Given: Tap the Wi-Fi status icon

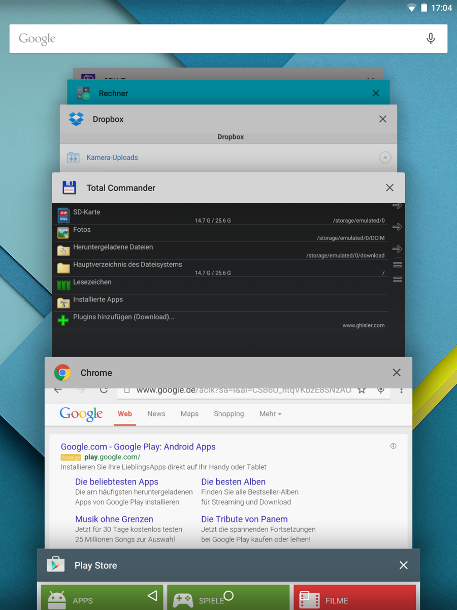Looking at the screenshot, I should pyautogui.click(x=412, y=8).
